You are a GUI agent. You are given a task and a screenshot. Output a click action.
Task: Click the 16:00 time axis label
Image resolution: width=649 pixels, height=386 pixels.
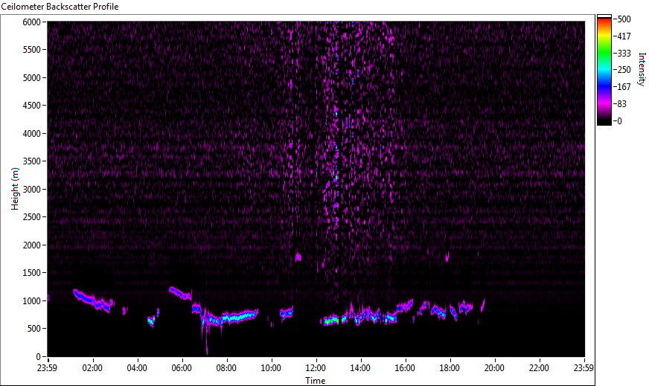point(405,368)
